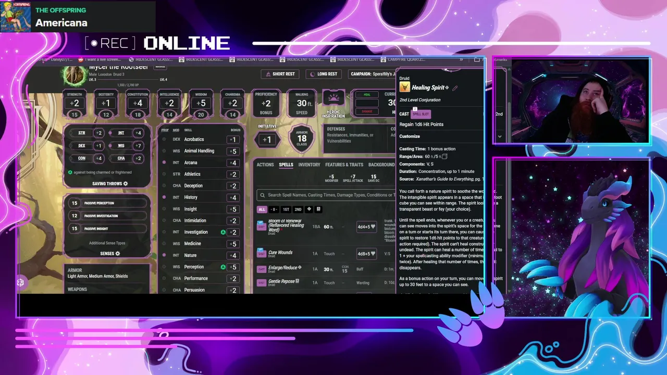Click the spell search magnifier icon
667x375 pixels.
click(263, 195)
